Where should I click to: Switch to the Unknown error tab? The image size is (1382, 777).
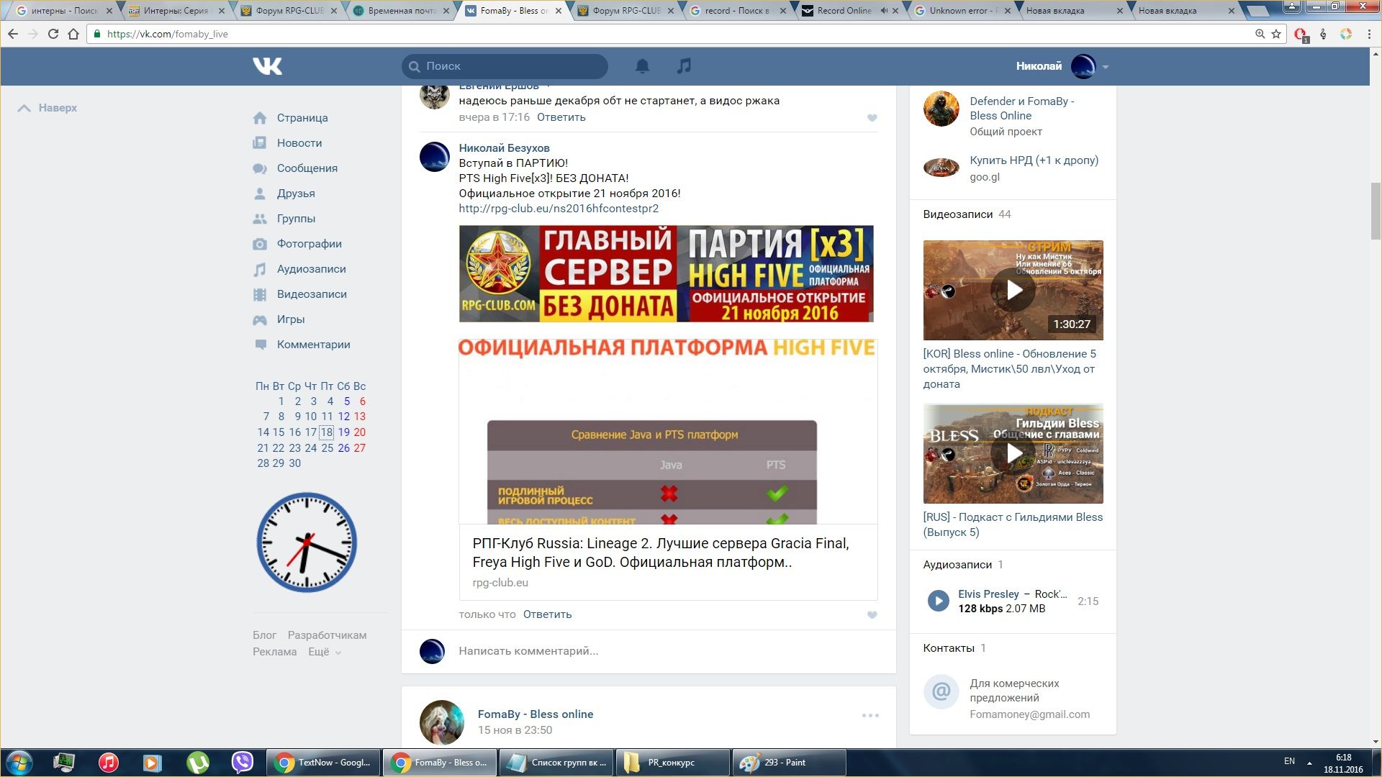click(x=965, y=11)
